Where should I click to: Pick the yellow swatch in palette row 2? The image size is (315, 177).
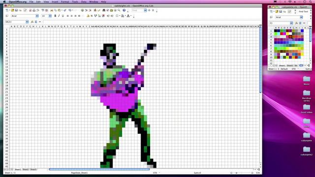[x=287, y=34]
